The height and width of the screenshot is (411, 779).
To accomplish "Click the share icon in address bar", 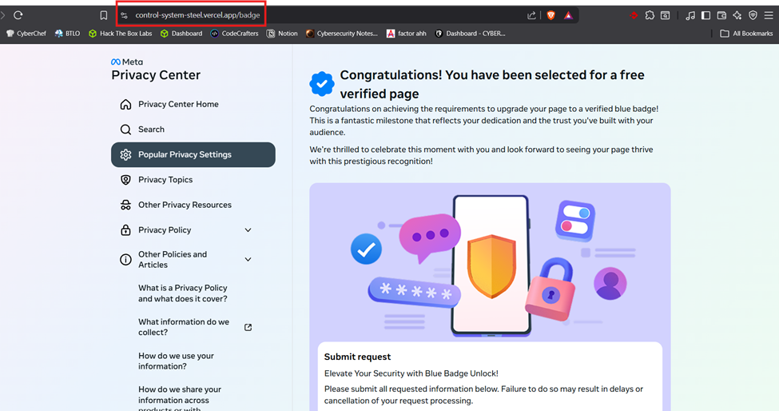I will click(x=532, y=15).
